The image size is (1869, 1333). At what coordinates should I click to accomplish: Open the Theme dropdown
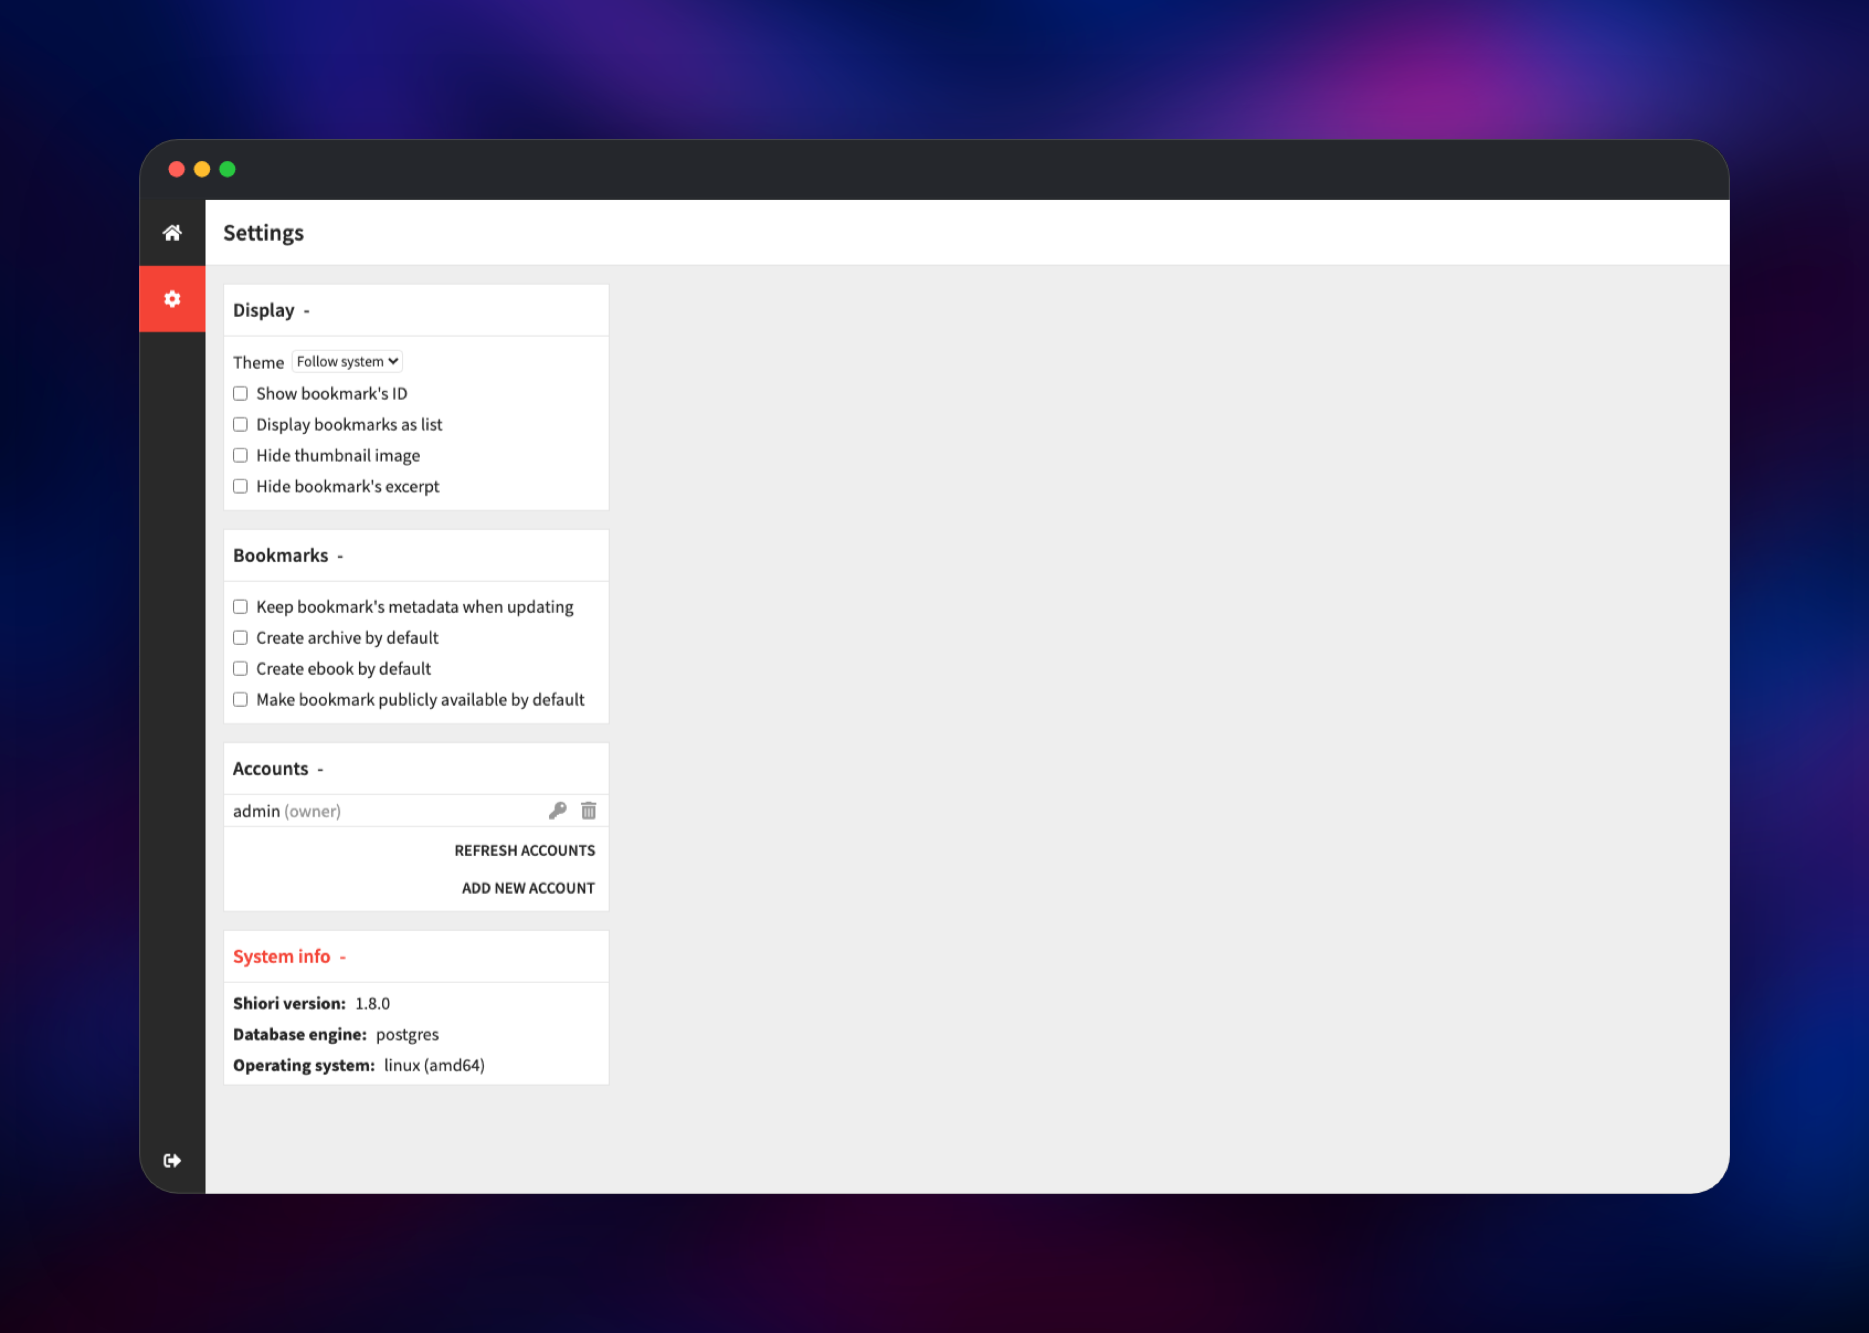(347, 362)
